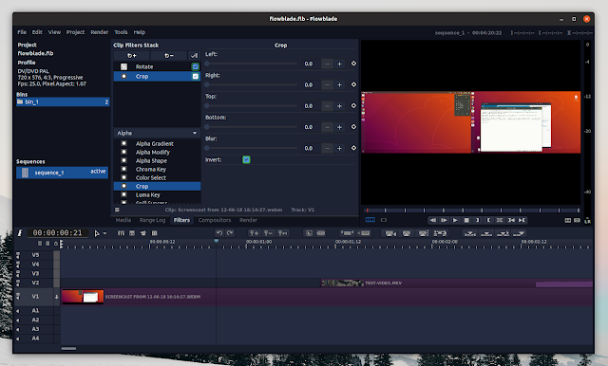Image resolution: width=608 pixels, height=366 pixels.
Task: Increase the Blur value with the plus button
Action: (x=339, y=148)
